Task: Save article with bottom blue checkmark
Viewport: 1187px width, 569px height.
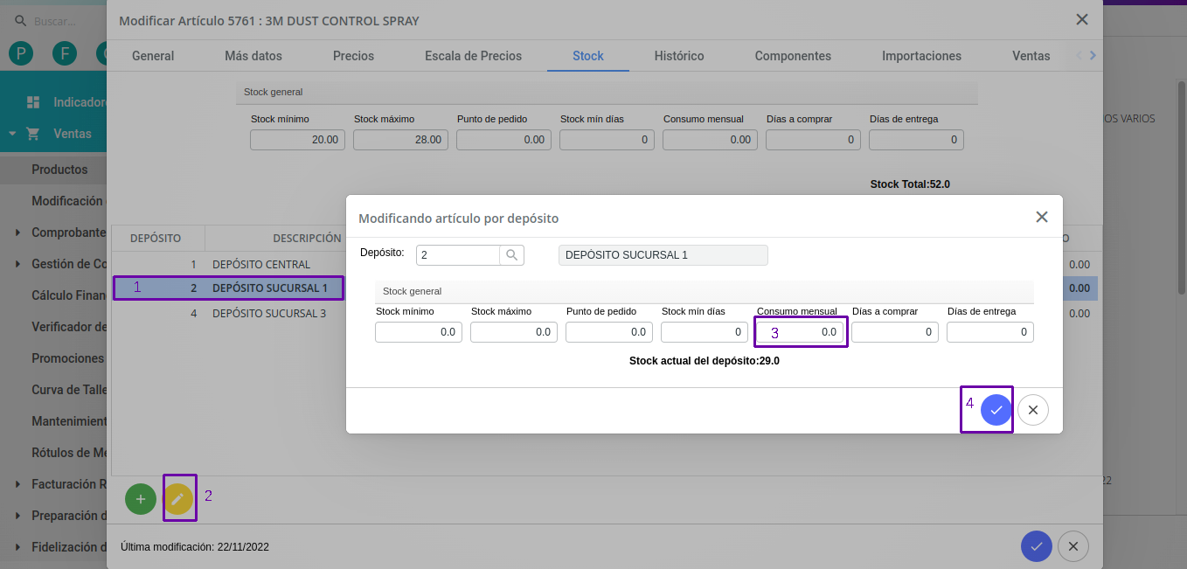Action: point(1036,546)
